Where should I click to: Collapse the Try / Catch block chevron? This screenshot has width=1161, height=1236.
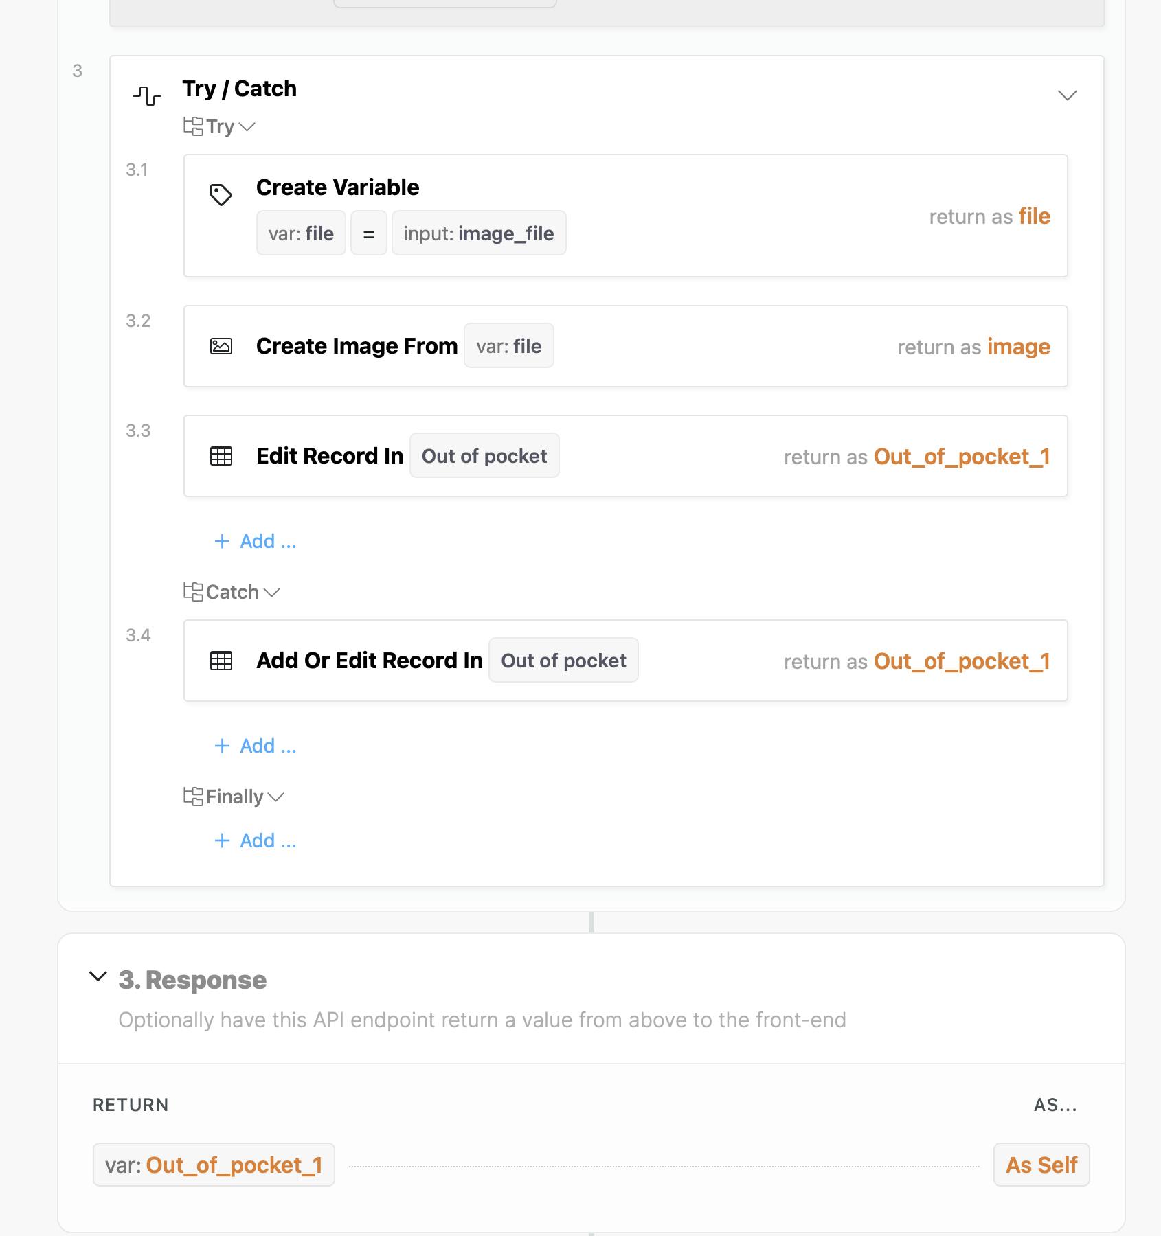click(1067, 95)
